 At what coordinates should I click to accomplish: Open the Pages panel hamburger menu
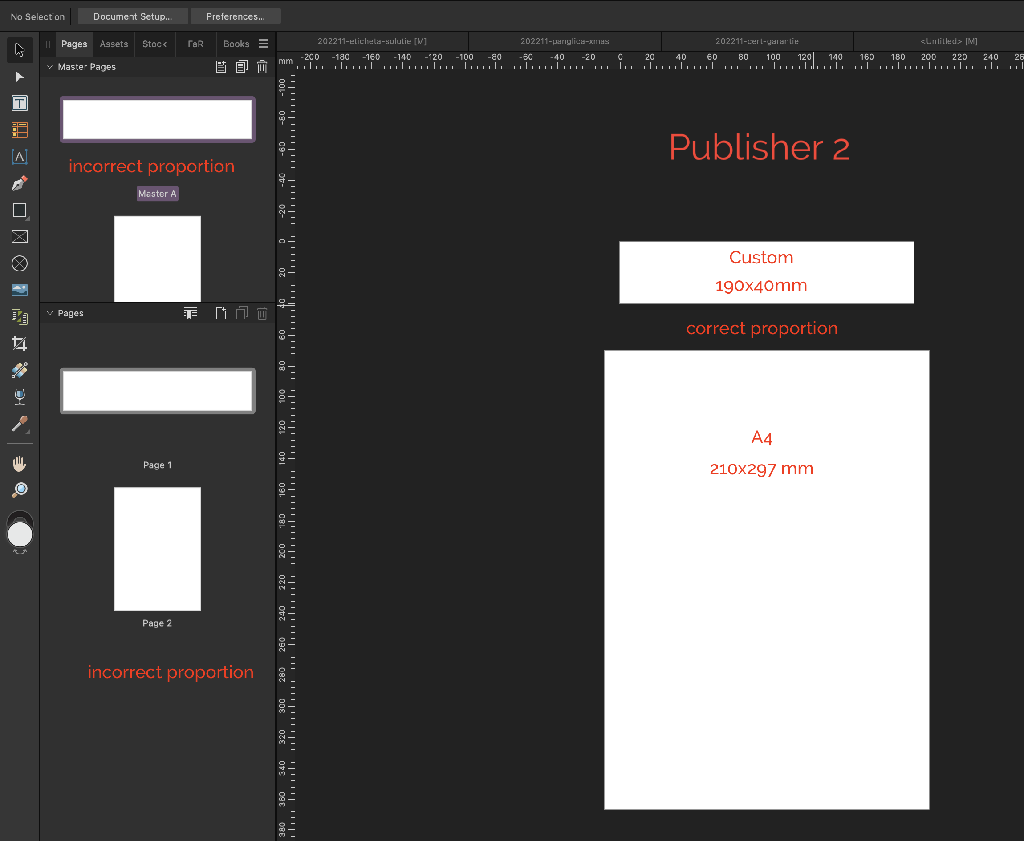point(264,44)
